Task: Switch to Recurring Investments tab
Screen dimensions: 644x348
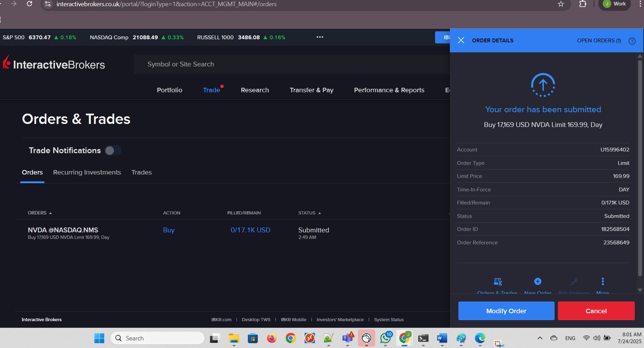Action: 87,172
